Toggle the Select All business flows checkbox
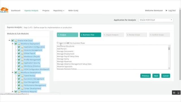 click(57, 43)
